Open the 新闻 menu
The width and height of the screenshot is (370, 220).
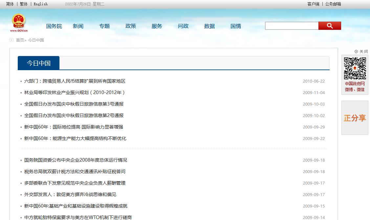pyautogui.click(x=78, y=26)
